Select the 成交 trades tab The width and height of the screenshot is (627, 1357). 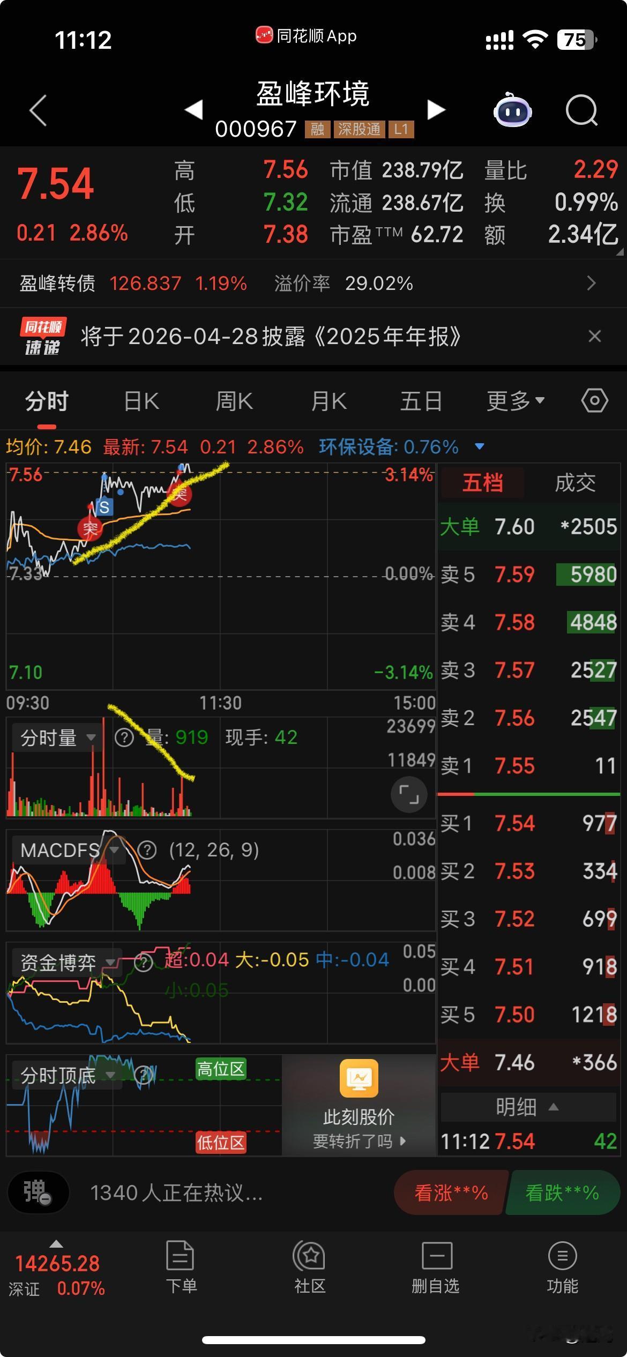click(x=575, y=483)
